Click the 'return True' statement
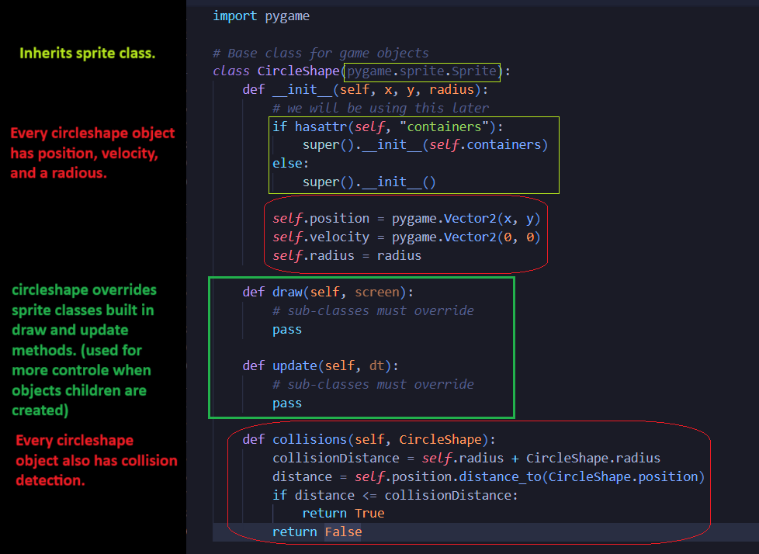 tap(343, 513)
